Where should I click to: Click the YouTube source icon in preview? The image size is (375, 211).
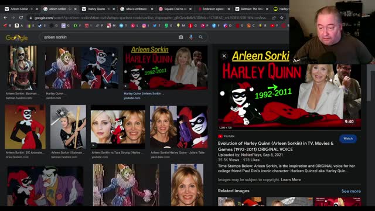pyautogui.click(x=220, y=136)
